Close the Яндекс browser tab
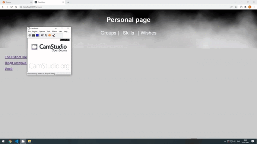 (x=31, y=2)
